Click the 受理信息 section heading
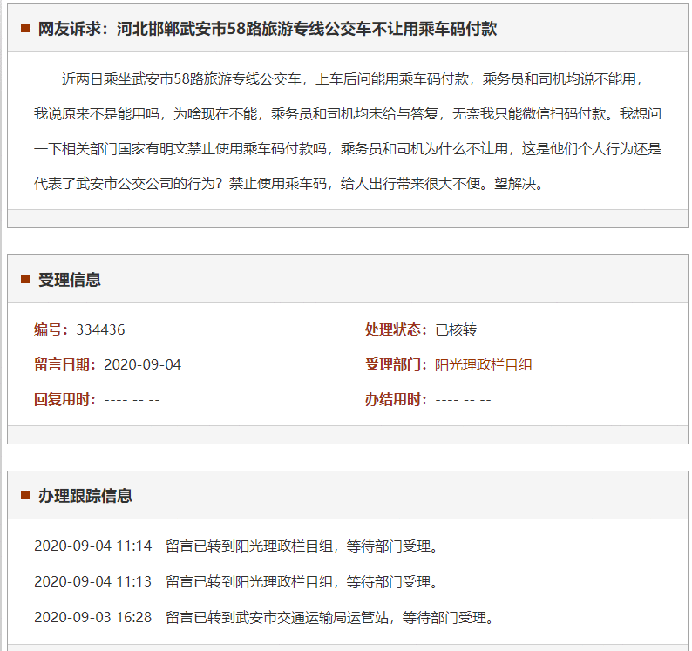The height and width of the screenshot is (651, 692). (70, 280)
